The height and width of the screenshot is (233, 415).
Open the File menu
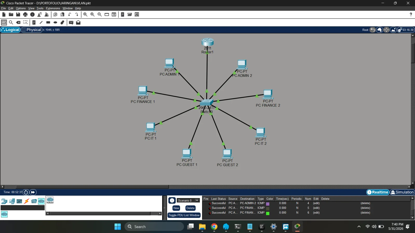click(x=3, y=8)
